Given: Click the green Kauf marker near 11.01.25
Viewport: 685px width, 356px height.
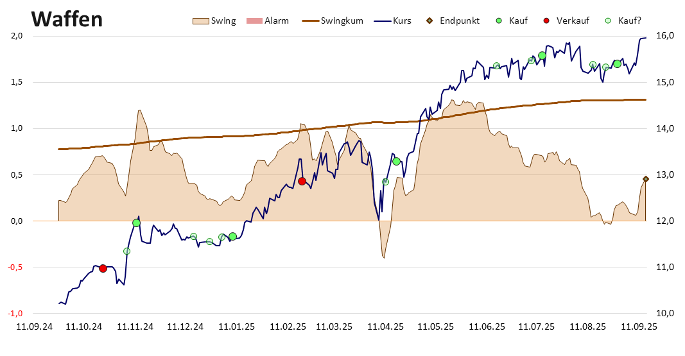Looking at the screenshot, I should pos(232,237).
